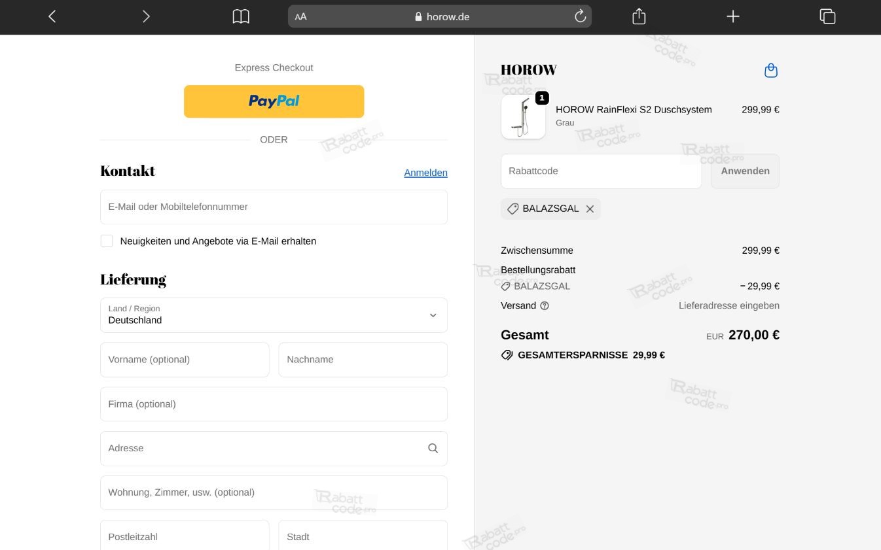Click the Express Checkout label

(274, 67)
